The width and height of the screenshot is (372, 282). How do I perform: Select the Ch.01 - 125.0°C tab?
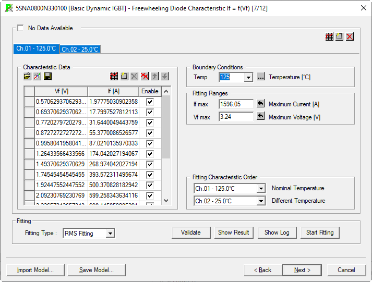(x=36, y=48)
